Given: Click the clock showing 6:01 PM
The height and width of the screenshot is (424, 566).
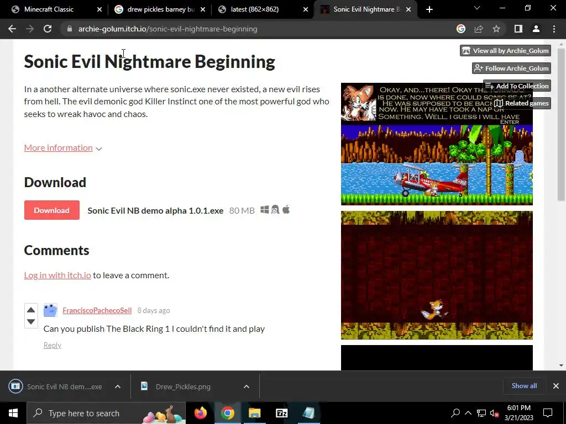Looking at the screenshot, I should click(x=518, y=408).
